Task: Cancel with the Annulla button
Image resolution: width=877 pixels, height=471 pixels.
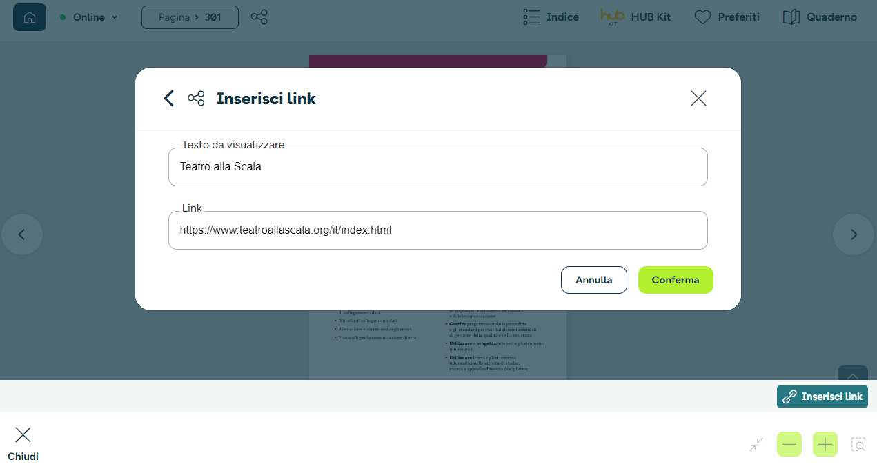Action: tap(594, 280)
